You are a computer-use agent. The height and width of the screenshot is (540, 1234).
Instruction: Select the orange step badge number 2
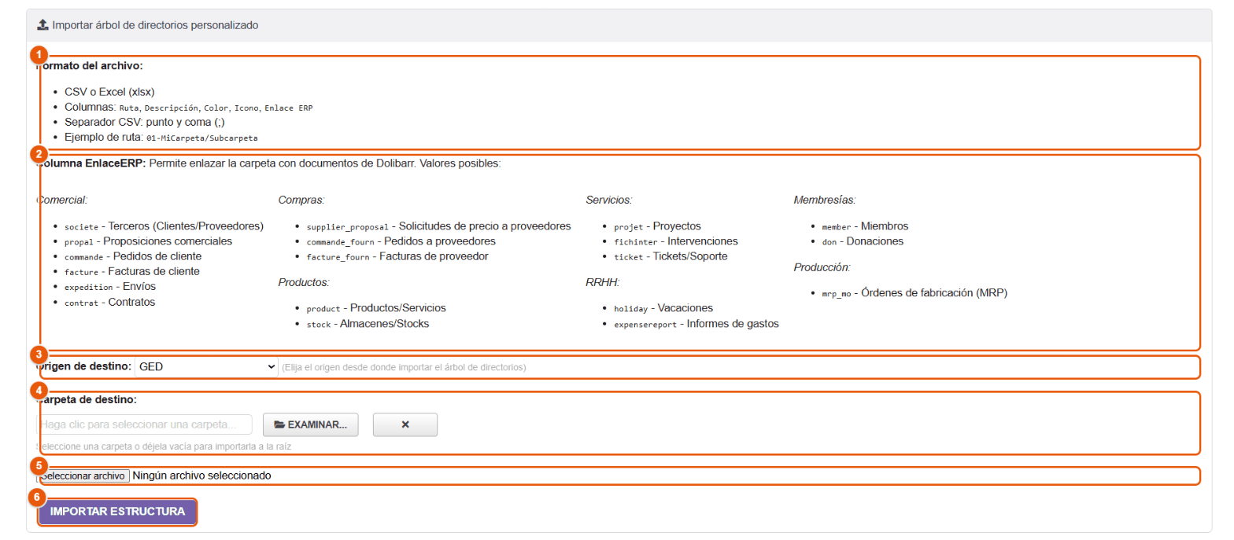point(38,153)
